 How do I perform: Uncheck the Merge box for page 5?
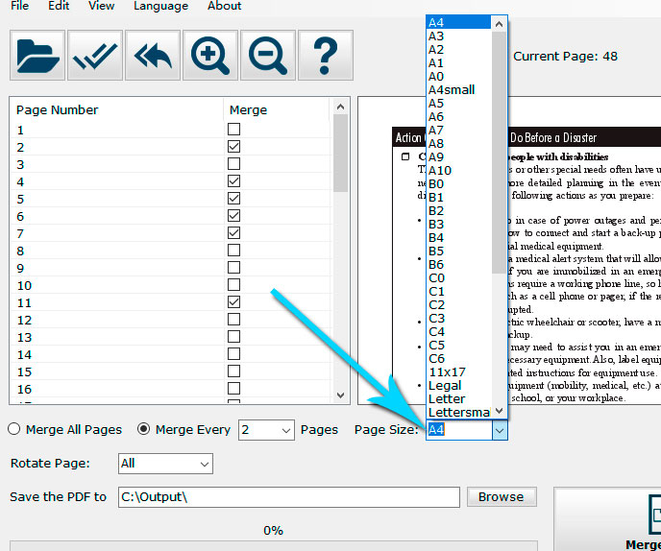pyautogui.click(x=234, y=199)
